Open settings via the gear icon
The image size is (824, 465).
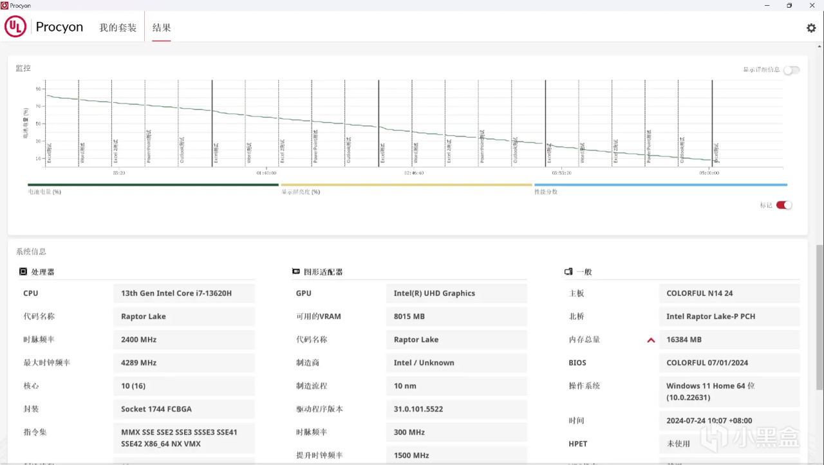(x=811, y=28)
